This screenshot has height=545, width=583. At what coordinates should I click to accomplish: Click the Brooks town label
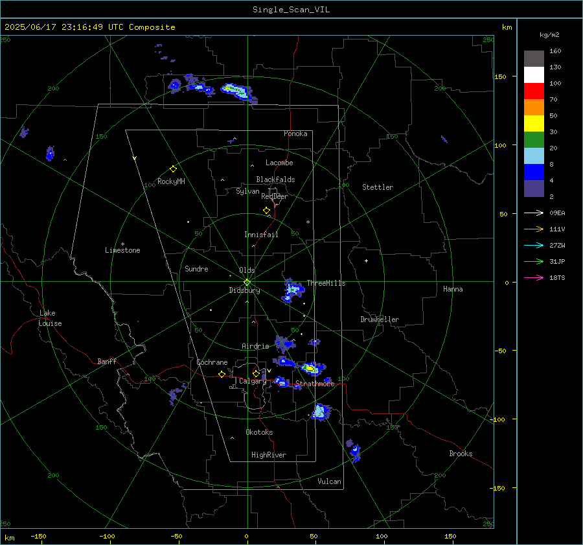(461, 454)
